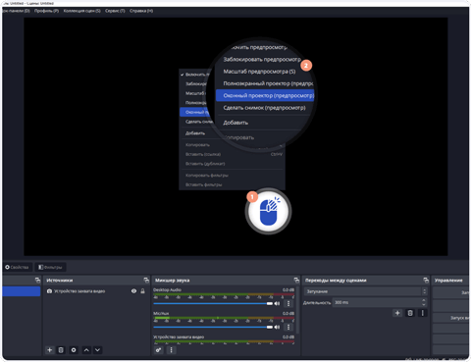The width and height of the screenshot is (471, 362).
Task: Adjust the Desktop Audio volume slider
Action: pos(213,303)
